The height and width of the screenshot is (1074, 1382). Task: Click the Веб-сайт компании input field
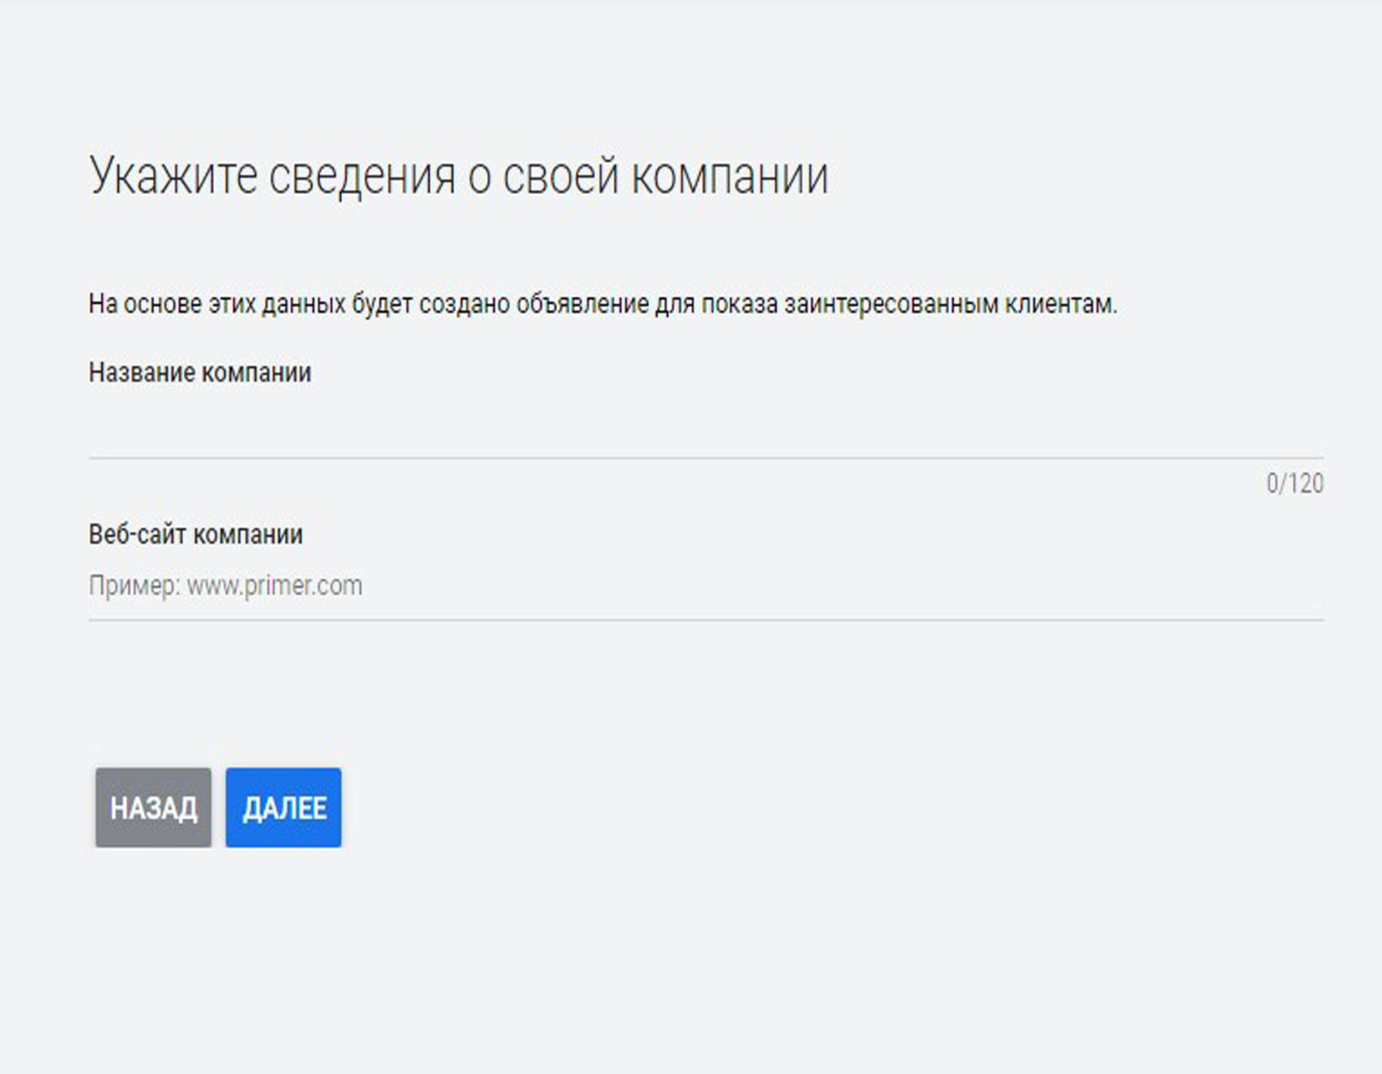coord(696,586)
